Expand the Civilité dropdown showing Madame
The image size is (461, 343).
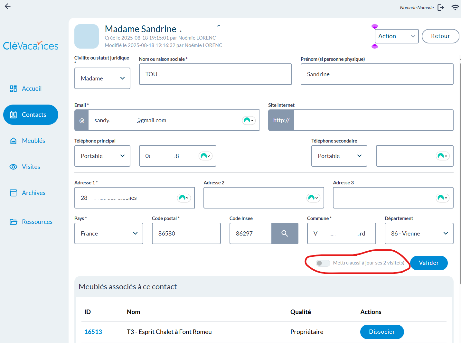102,79
